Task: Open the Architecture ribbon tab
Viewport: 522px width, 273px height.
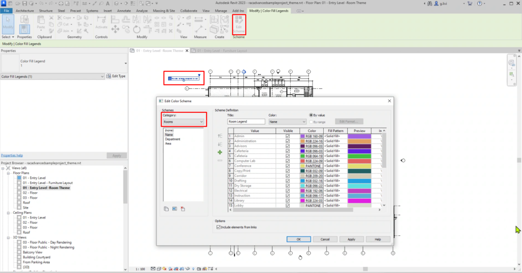Action: click(25, 10)
